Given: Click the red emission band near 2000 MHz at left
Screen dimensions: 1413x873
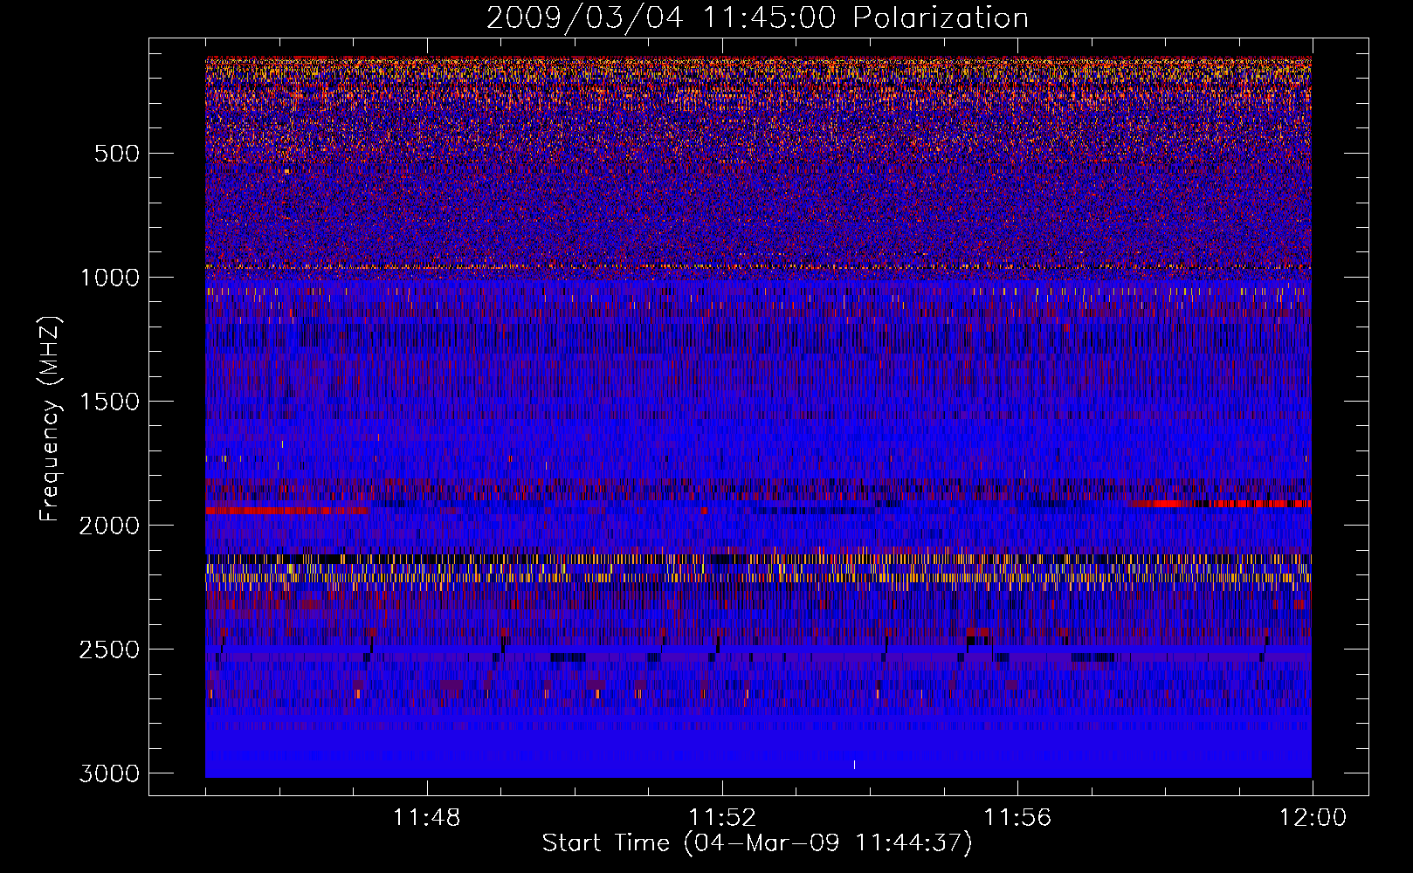Looking at the screenshot, I should [286, 511].
